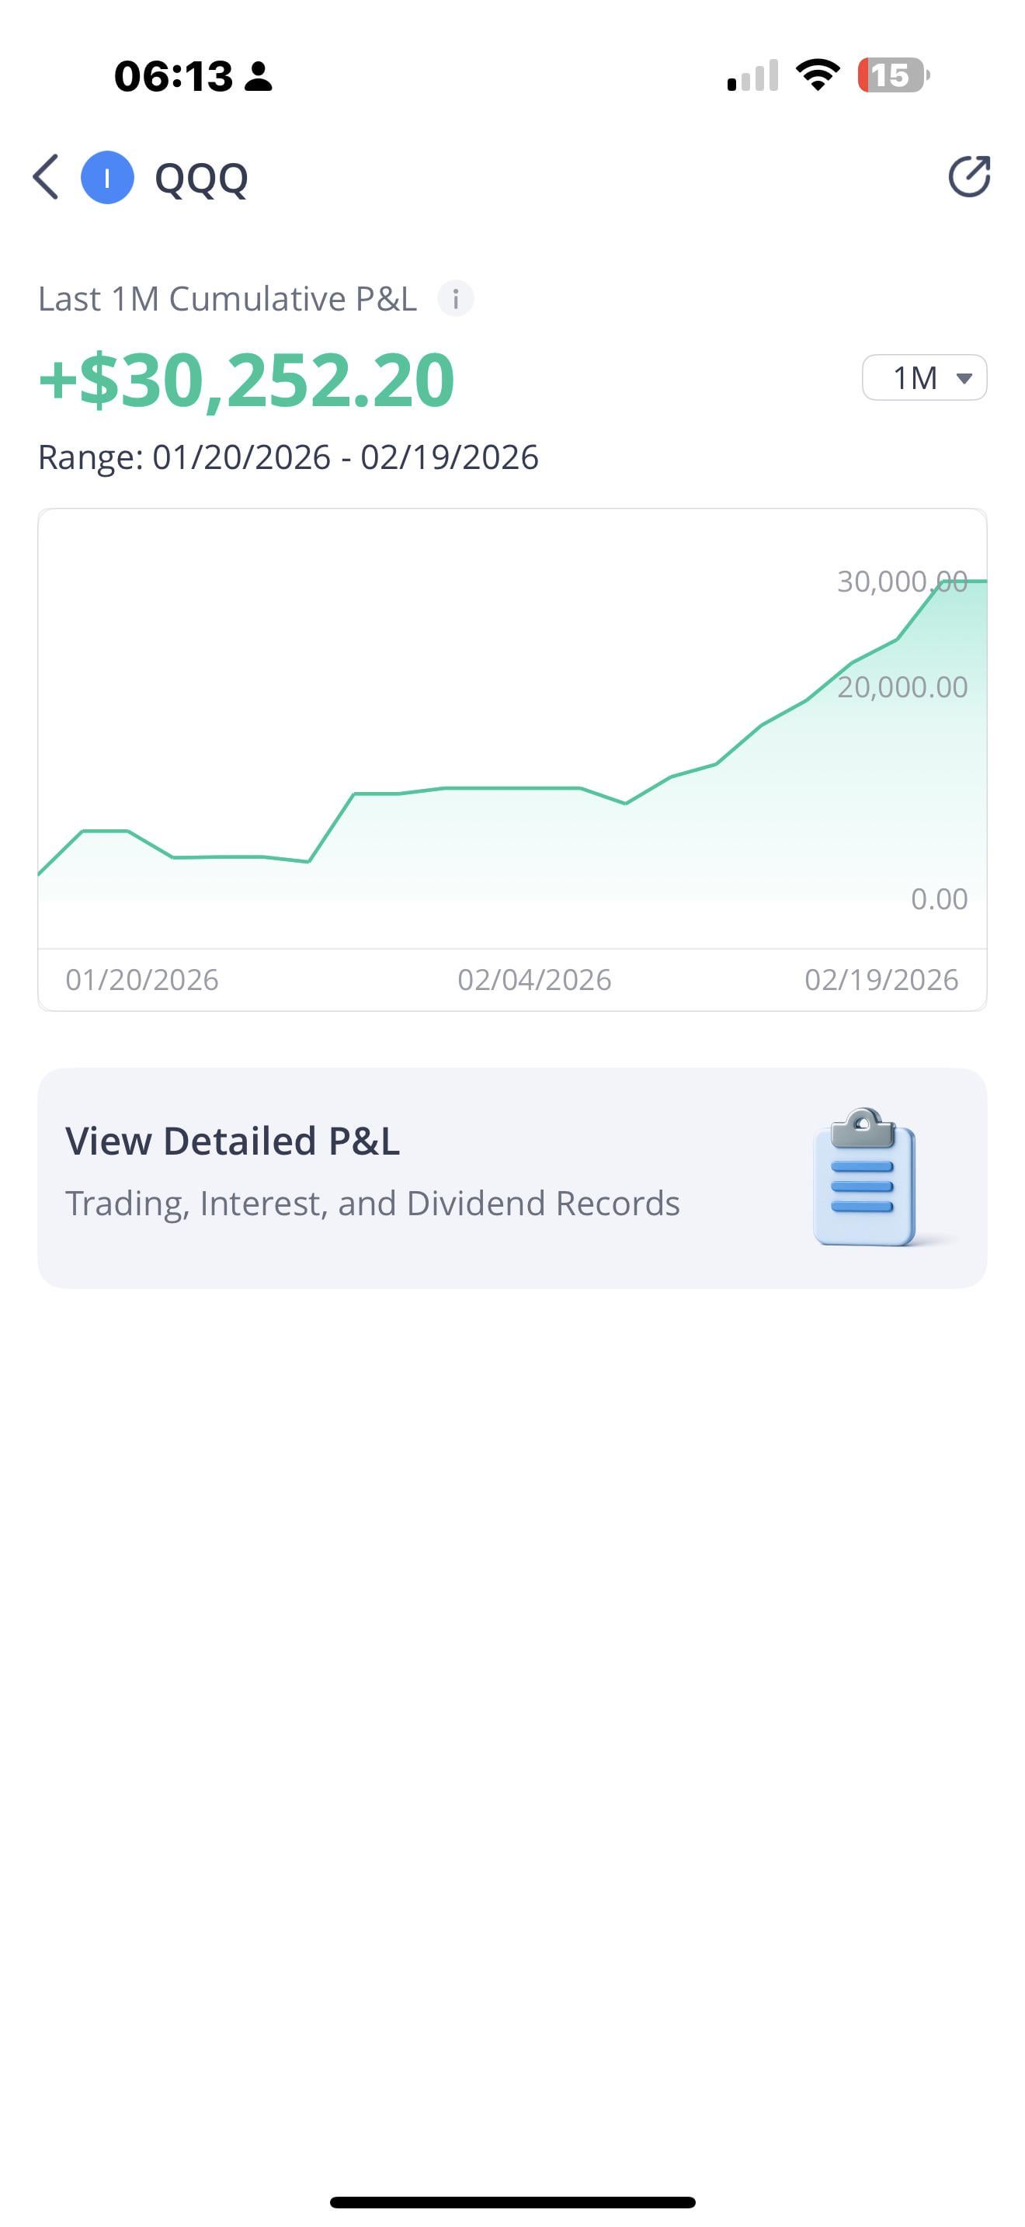Tap the share icon at top right
The height and width of the screenshot is (2227, 1025).
[969, 177]
